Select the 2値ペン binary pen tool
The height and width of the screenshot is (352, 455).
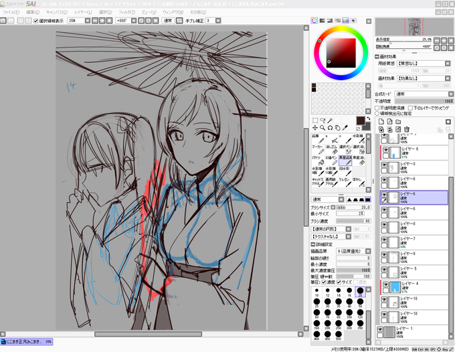point(331,161)
